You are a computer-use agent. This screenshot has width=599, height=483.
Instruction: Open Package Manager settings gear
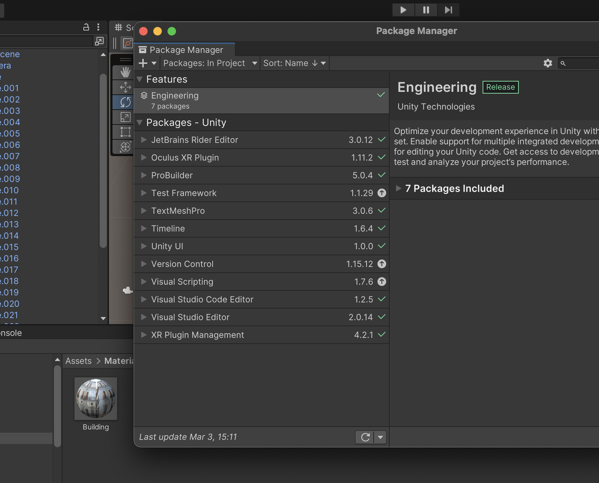tap(548, 63)
